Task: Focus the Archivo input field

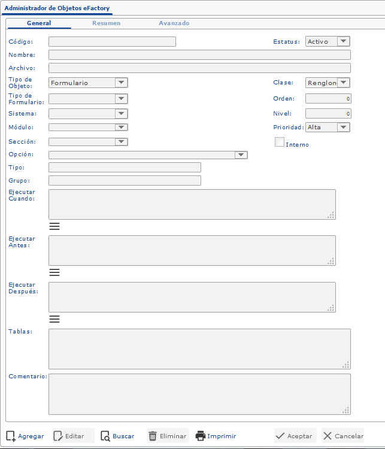Action: coord(199,68)
